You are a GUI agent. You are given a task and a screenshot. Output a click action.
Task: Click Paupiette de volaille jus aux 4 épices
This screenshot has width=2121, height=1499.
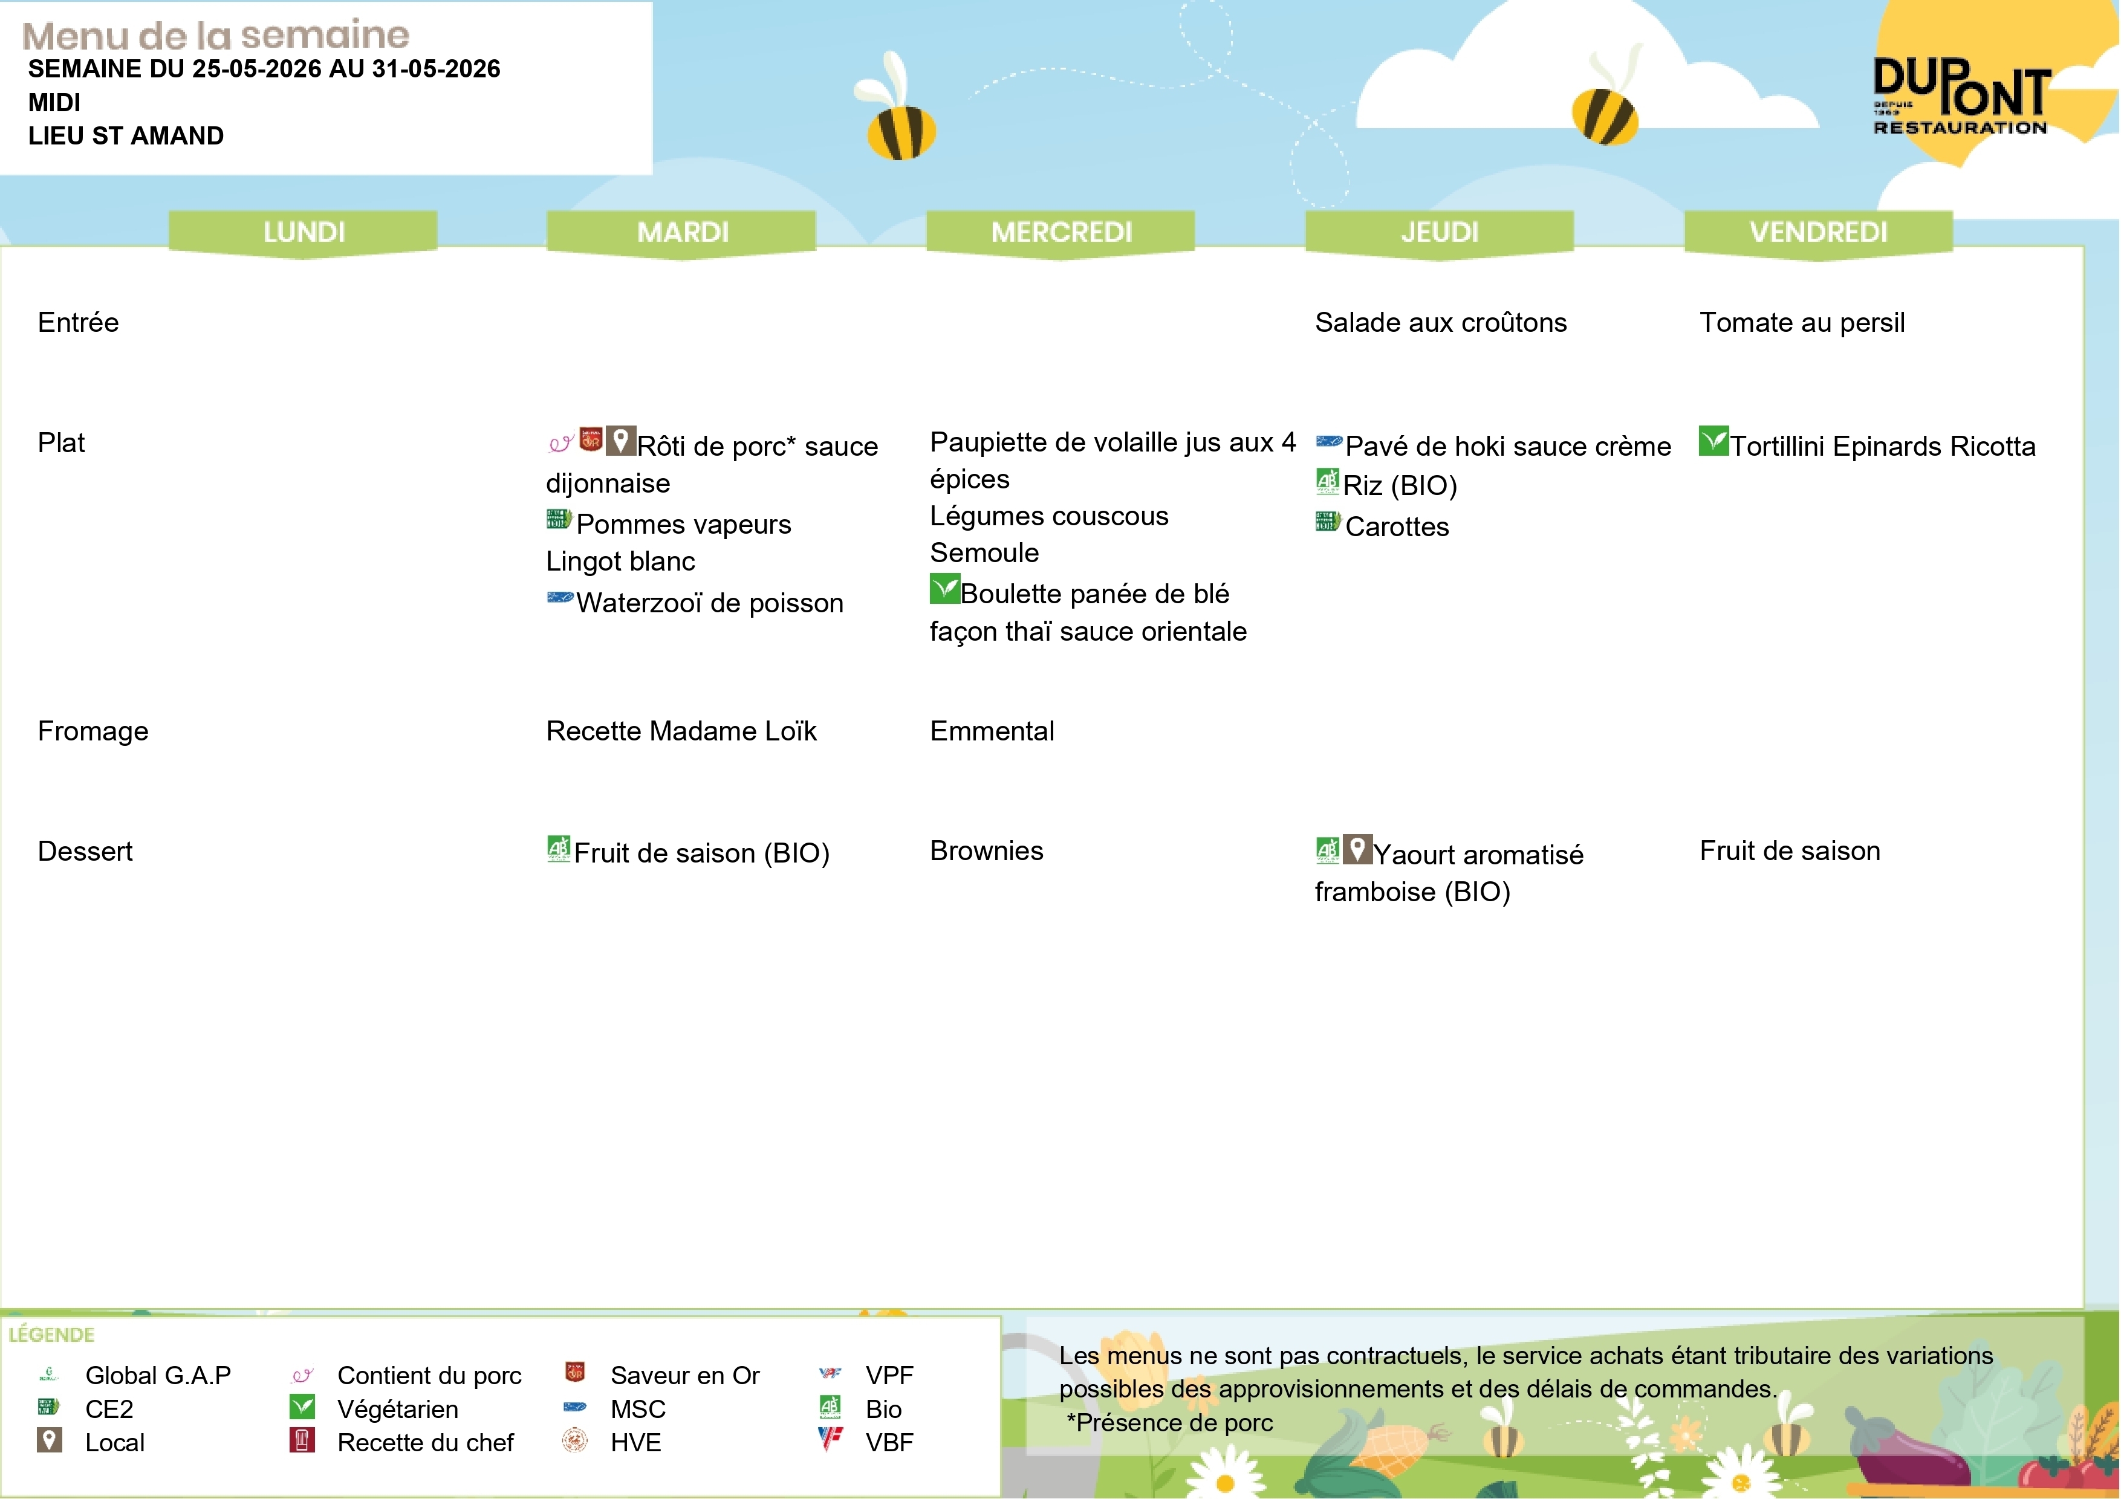pos(1112,461)
